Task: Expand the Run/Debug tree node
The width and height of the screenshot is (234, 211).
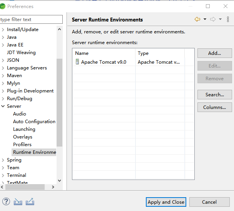Action: (3, 99)
